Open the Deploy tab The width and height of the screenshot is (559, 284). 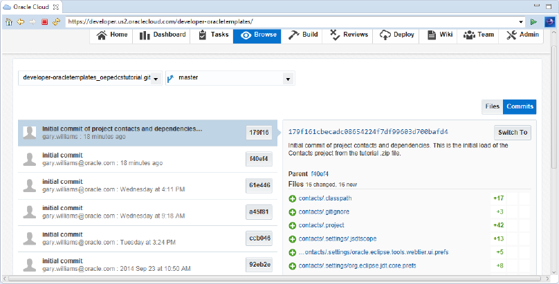(x=396, y=35)
